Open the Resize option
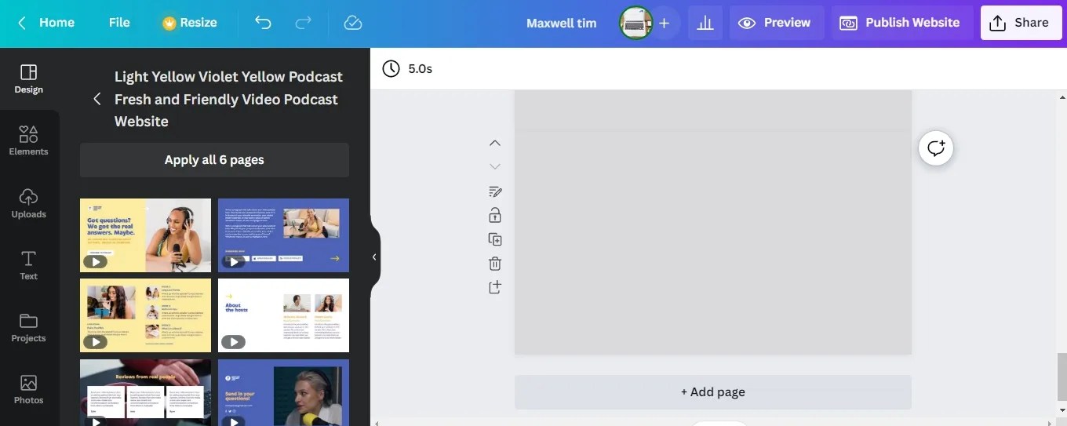This screenshot has width=1067, height=426. pos(190,23)
